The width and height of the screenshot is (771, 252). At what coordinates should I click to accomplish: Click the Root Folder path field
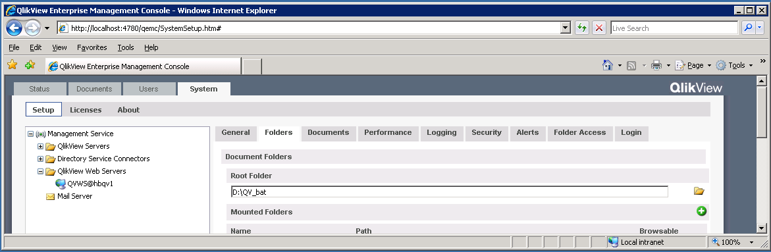pos(450,191)
